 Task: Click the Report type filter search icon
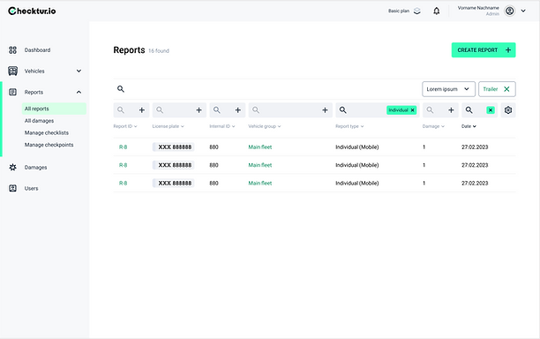pyautogui.click(x=342, y=109)
